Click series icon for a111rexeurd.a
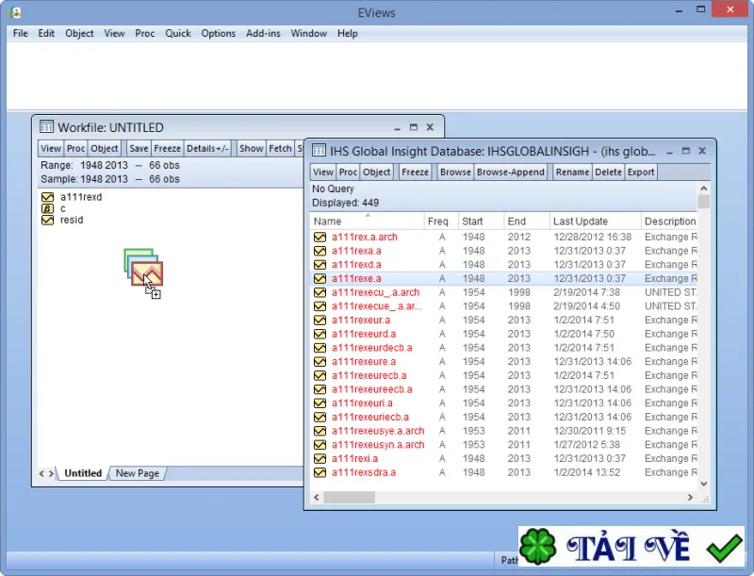The image size is (754, 576). [x=320, y=334]
